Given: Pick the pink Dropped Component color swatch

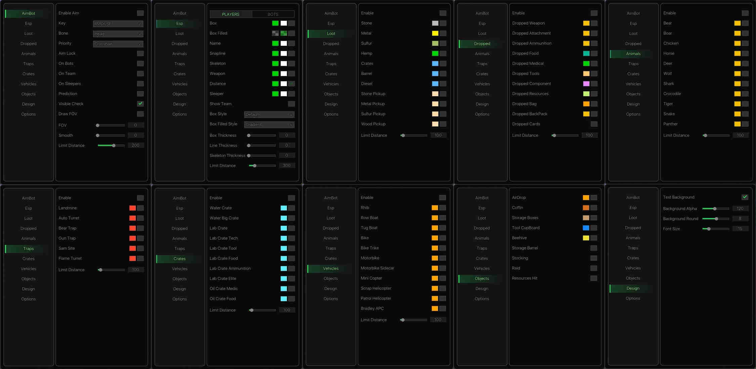Looking at the screenshot, I should tap(586, 84).
